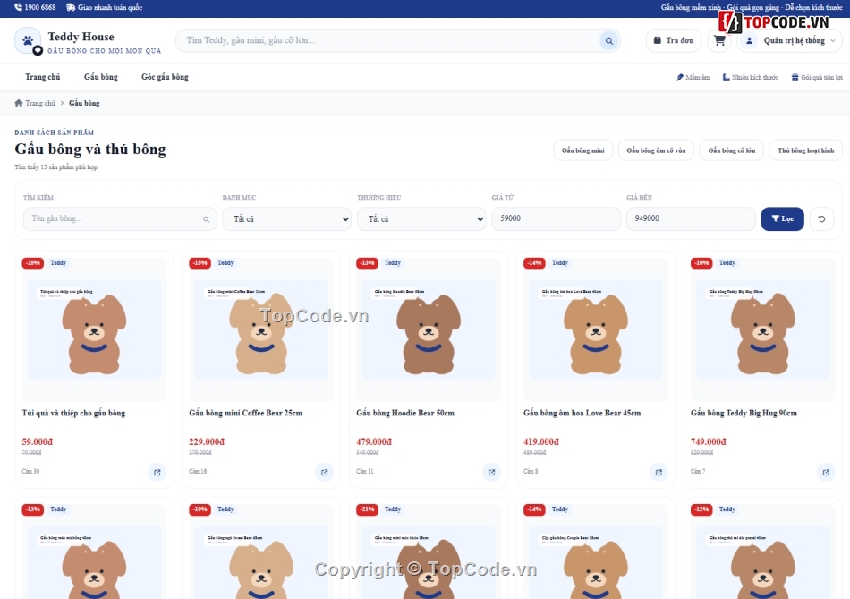Open the Danh mục dropdown
Screen dimensions: 850x599
[x=287, y=219]
